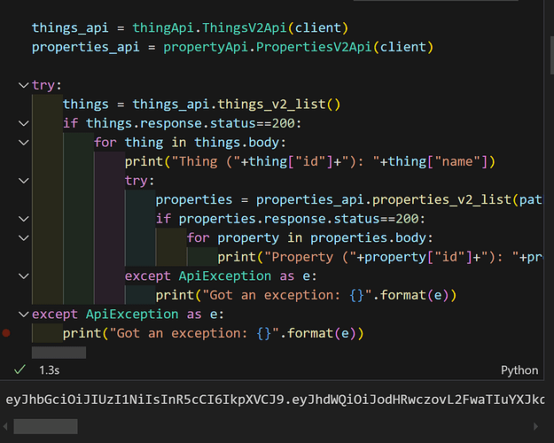Click the eyJhbGci token output text
The image size is (554, 443).
(x=275, y=400)
